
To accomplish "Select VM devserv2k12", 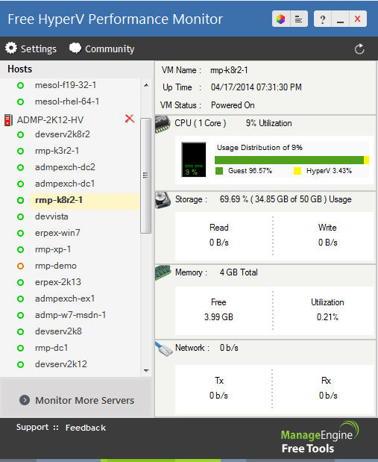I will [x=60, y=364].
